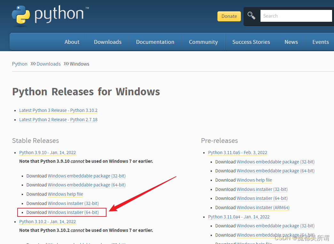Viewport: 334px width, 244px height.
Task: Click the Python Releases for Windows heading
Action: (x=86, y=92)
